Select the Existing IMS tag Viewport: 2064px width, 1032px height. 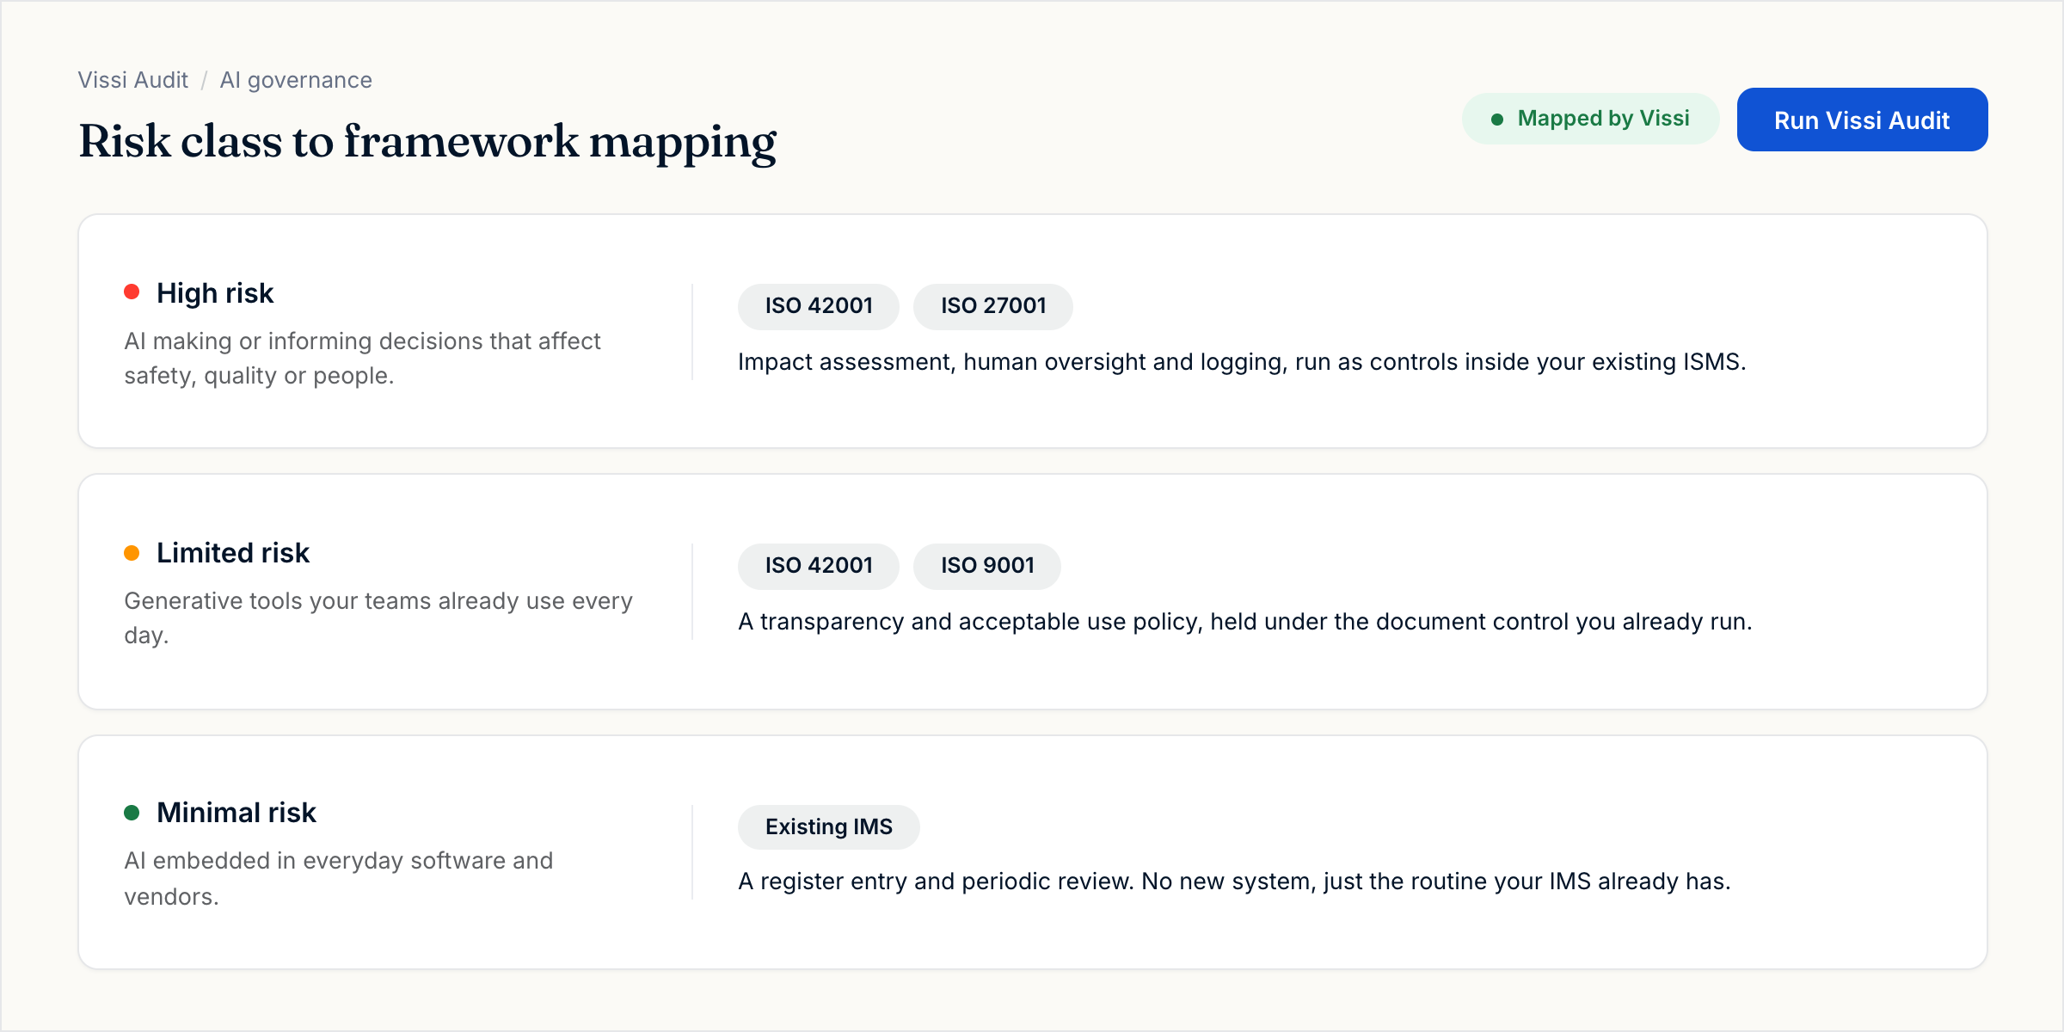point(829,826)
